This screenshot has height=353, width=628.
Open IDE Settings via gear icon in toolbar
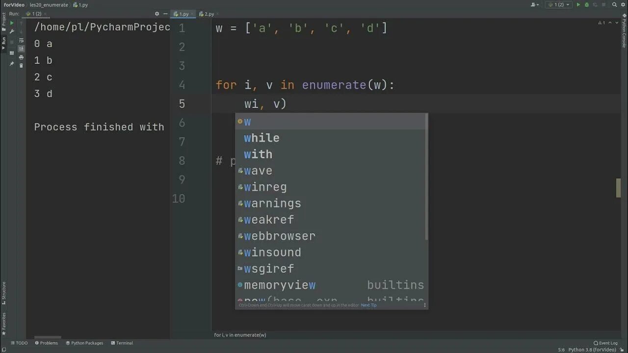point(623,4)
